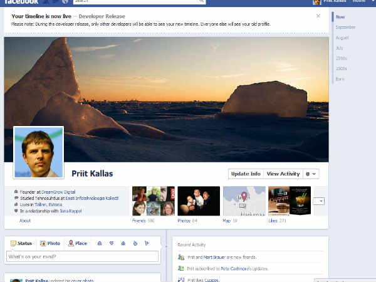Click the Priit Kallas profile name heading
376x282 pixels.
tap(92, 174)
